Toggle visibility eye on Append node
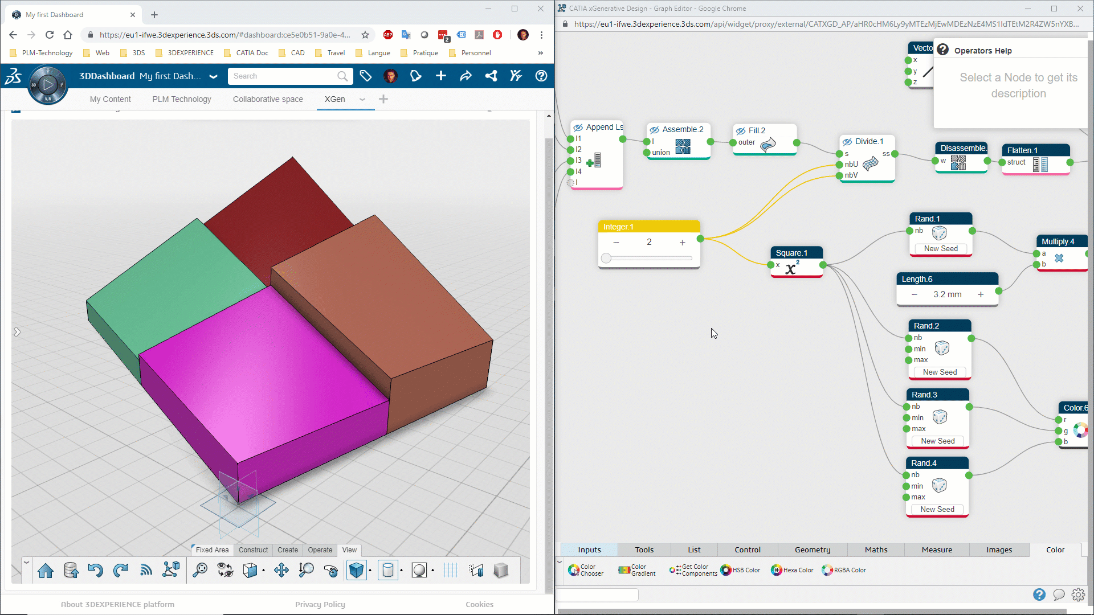This screenshot has width=1094, height=615. click(x=578, y=128)
